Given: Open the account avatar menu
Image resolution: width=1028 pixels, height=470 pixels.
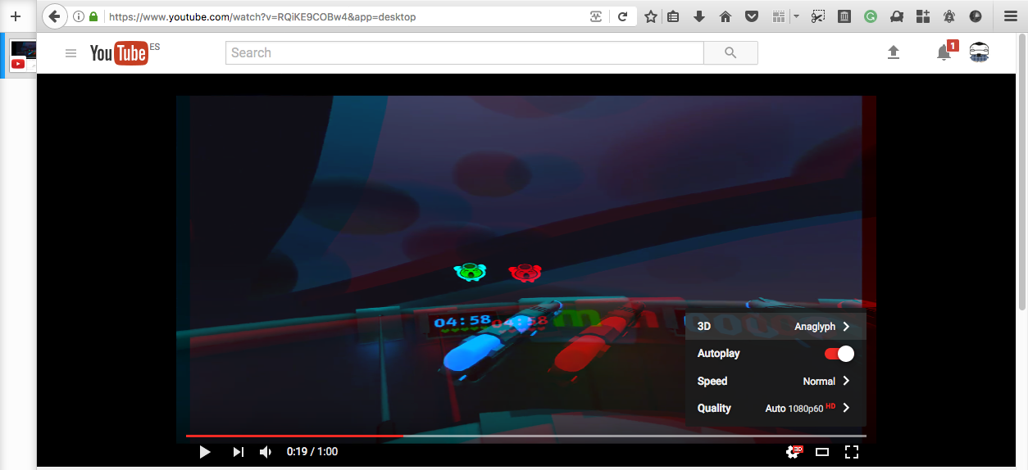Looking at the screenshot, I should pos(979,52).
